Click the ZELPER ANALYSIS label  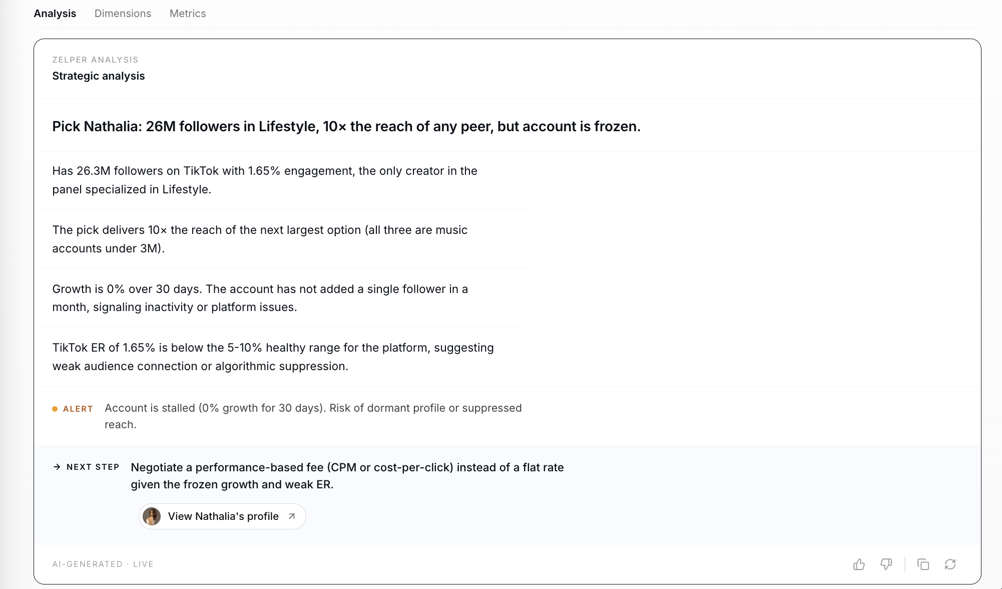95,60
